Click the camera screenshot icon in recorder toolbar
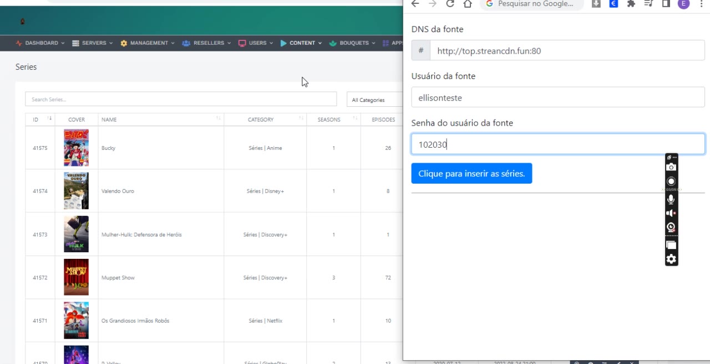710x364 pixels. click(671, 167)
